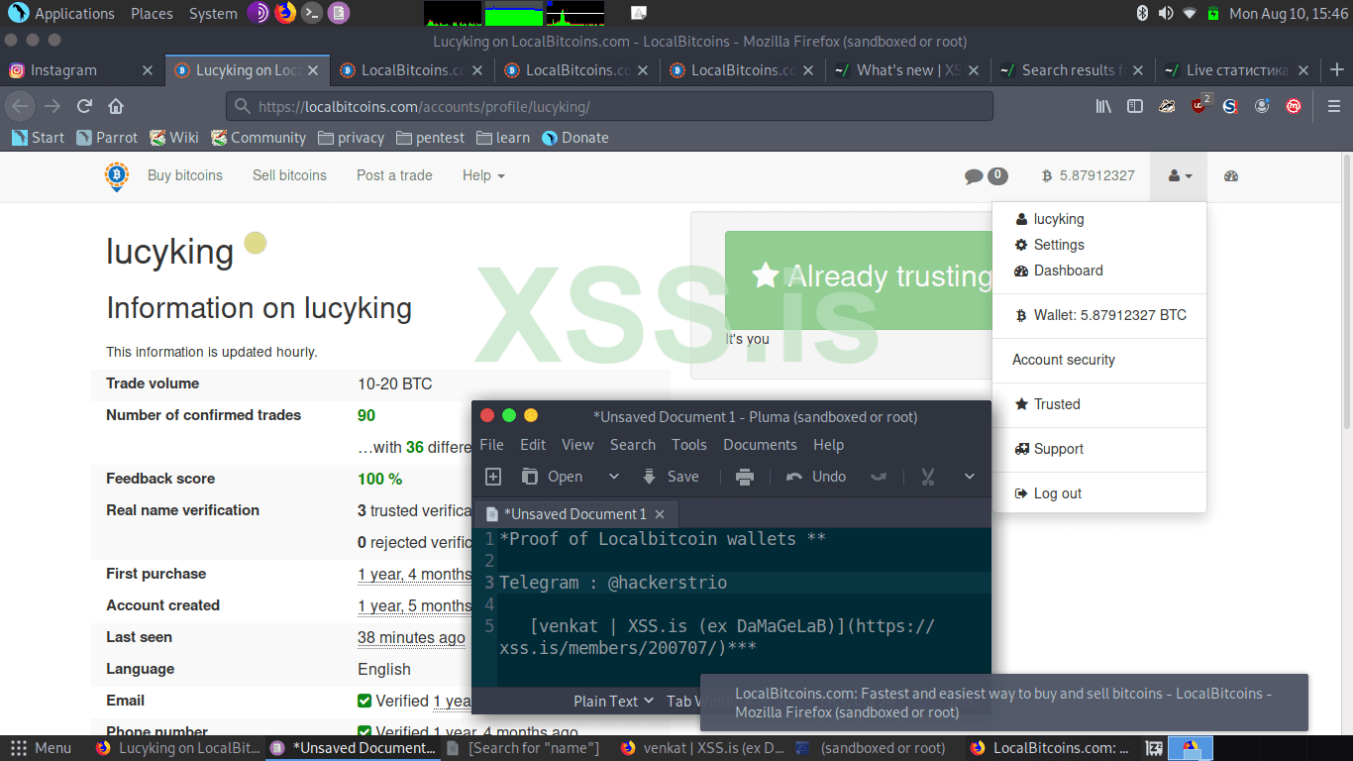Open the Documents menu in Pluma
The height and width of the screenshot is (761, 1353).
tap(760, 445)
